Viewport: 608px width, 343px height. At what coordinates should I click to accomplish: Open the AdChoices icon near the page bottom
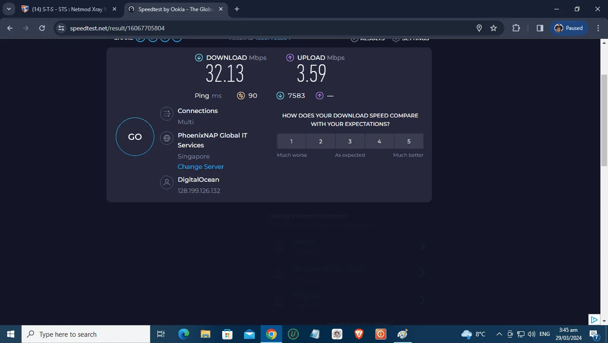tap(594, 319)
